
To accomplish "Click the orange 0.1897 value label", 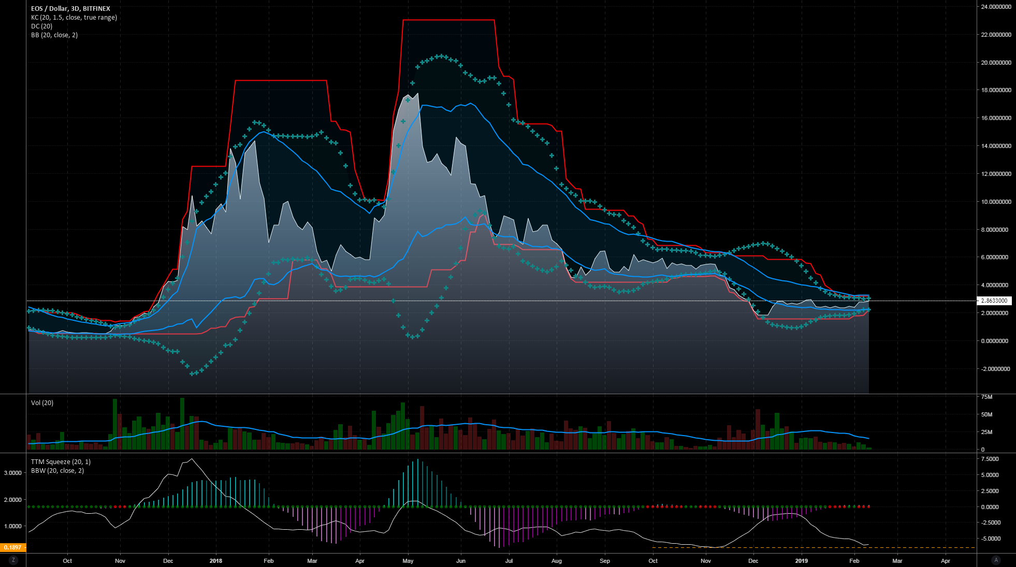I will 13,547.
